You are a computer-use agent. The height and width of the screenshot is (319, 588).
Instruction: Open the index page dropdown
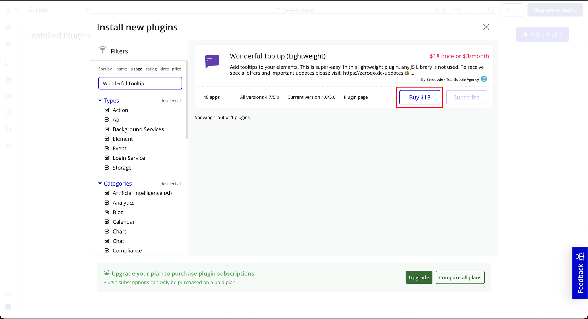59,10
